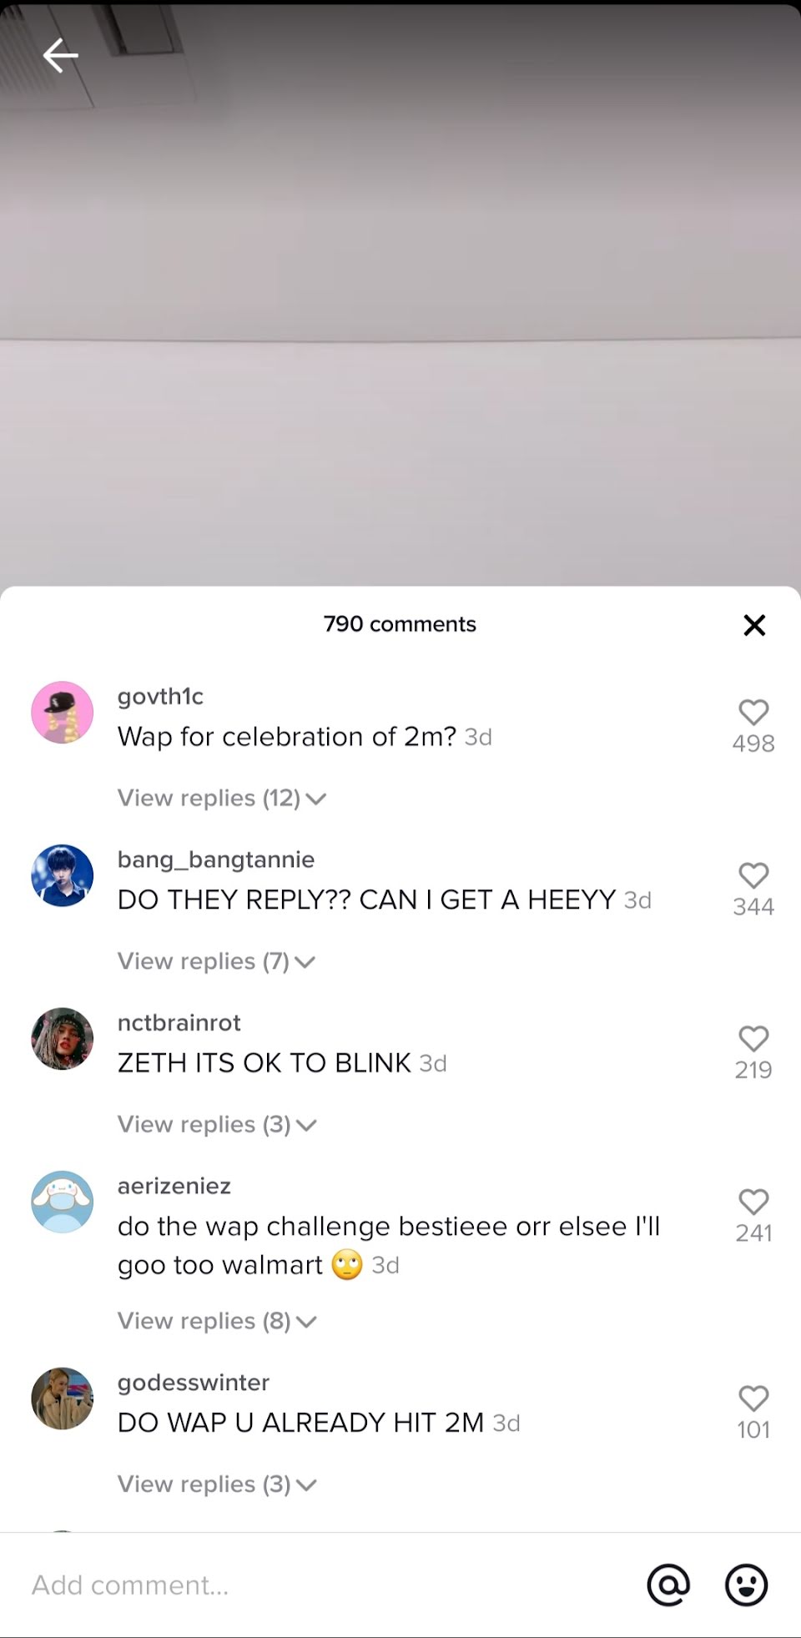The image size is (801, 1638).
Task: Close the comments panel with X
Action: click(x=754, y=625)
